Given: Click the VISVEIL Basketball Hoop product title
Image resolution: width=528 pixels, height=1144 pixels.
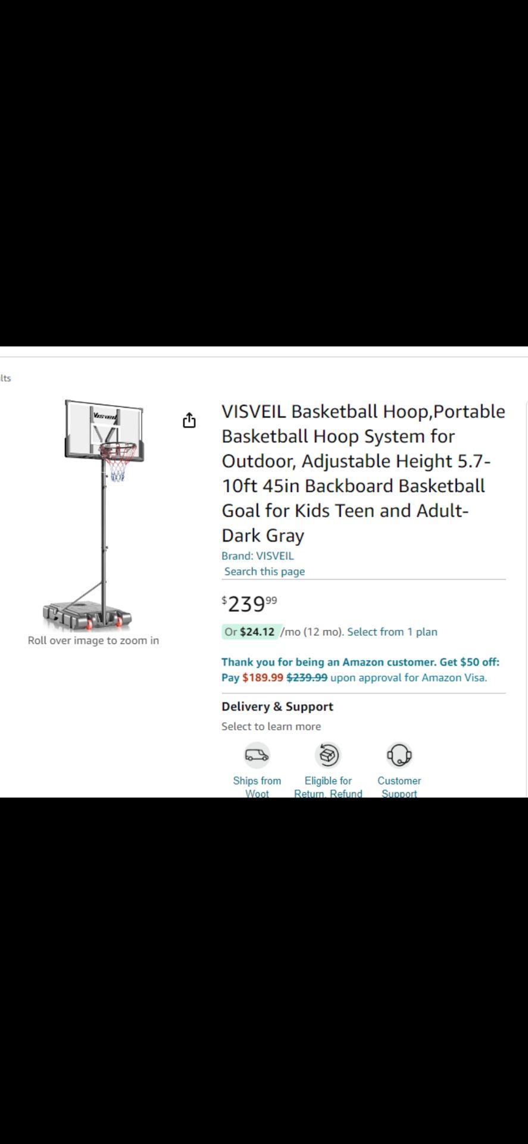Looking at the screenshot, I should tap(363, 473).
